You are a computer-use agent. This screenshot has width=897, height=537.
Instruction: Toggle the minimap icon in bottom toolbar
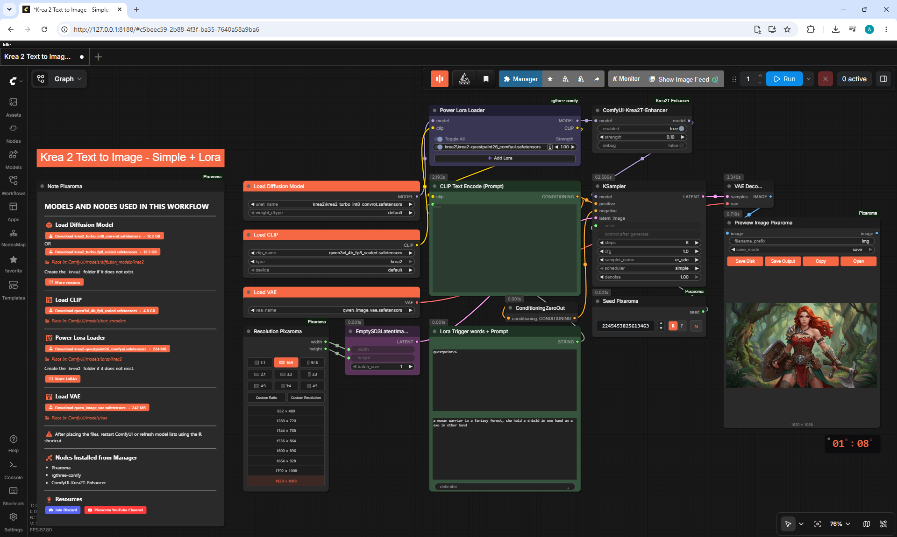tap(867, 524)
